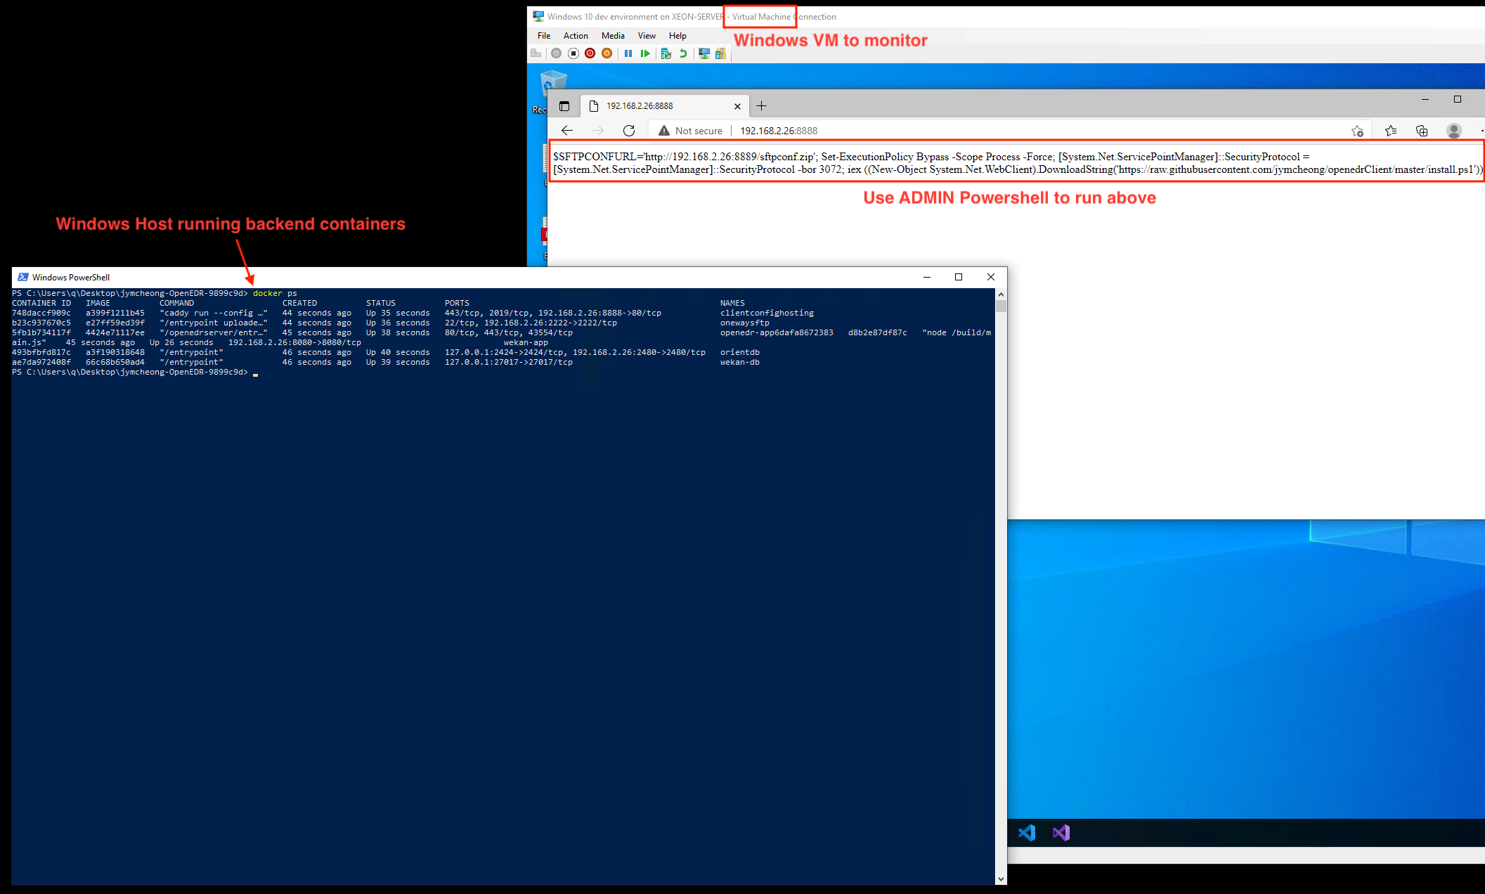Click the Turn Off stop button

click(x=573, y=53)
